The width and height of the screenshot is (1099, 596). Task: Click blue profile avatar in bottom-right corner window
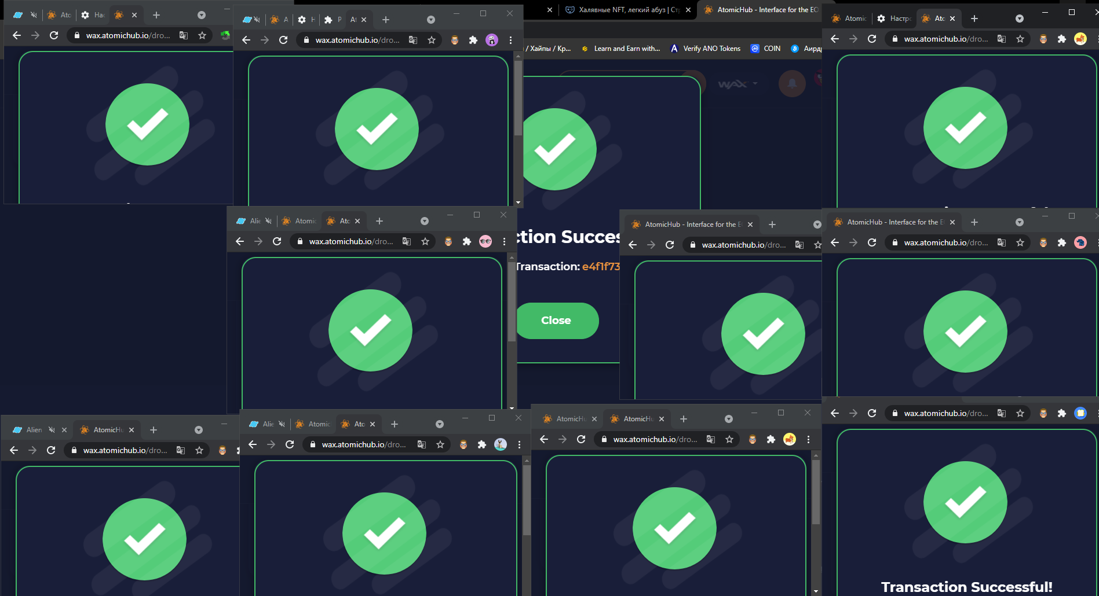pos(1080,413)
